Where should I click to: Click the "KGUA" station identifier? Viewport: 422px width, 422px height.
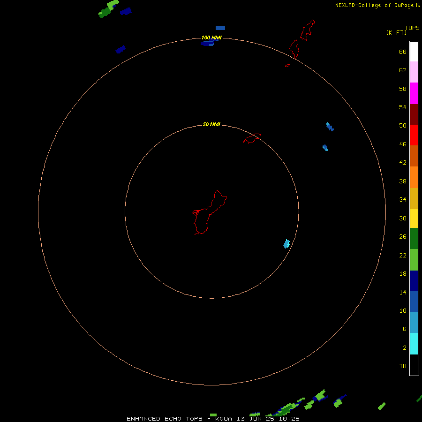point(224,419)
